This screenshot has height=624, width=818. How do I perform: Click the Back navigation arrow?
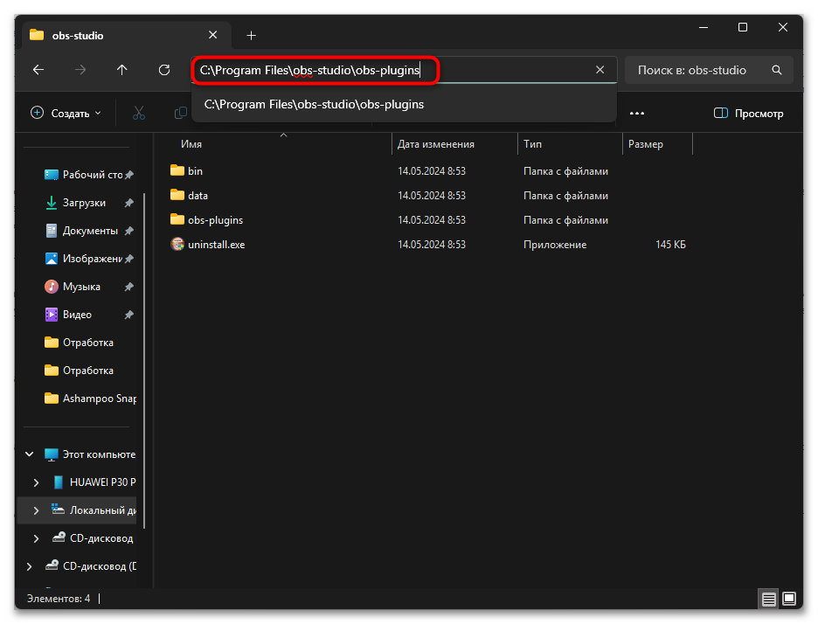[38, 70]
